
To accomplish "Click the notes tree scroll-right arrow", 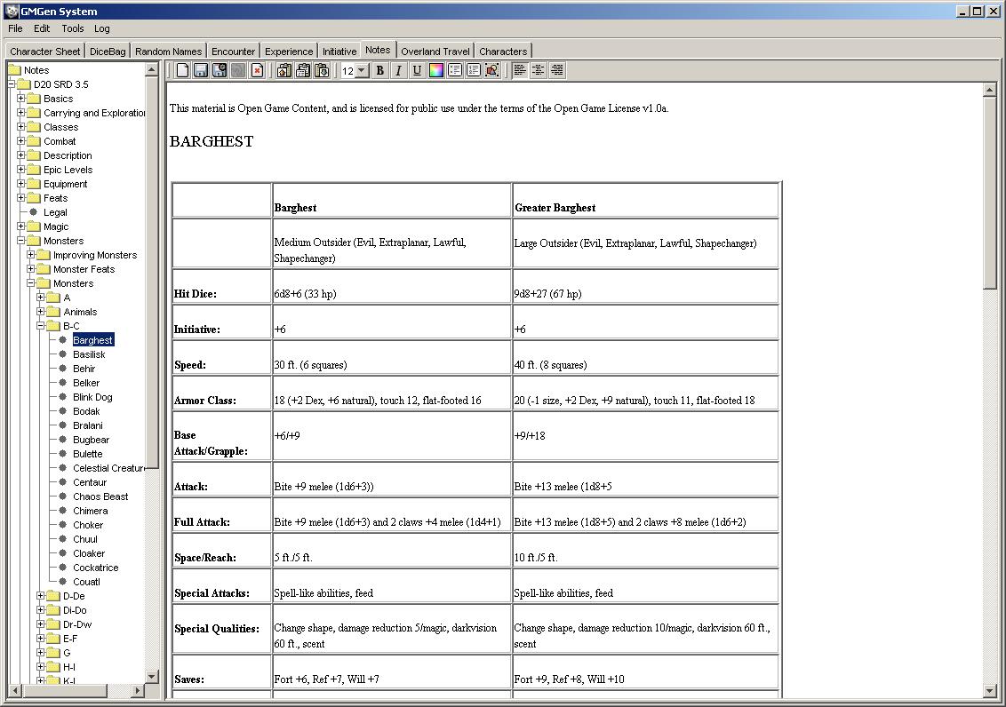I will (x=137, y=690).
